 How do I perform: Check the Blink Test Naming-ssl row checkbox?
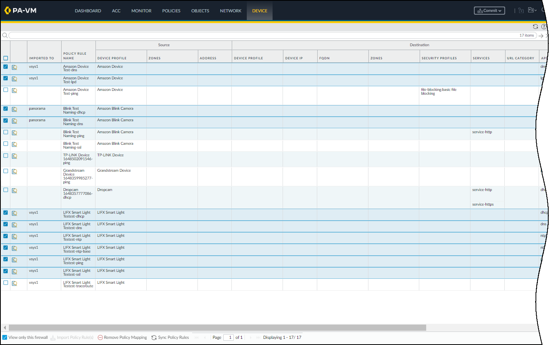(x=5, y=144)
